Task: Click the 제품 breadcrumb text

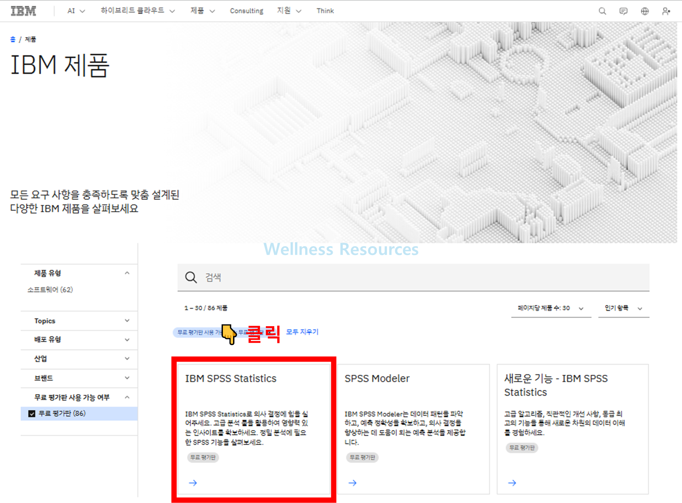Action: (x=31, y=39)
